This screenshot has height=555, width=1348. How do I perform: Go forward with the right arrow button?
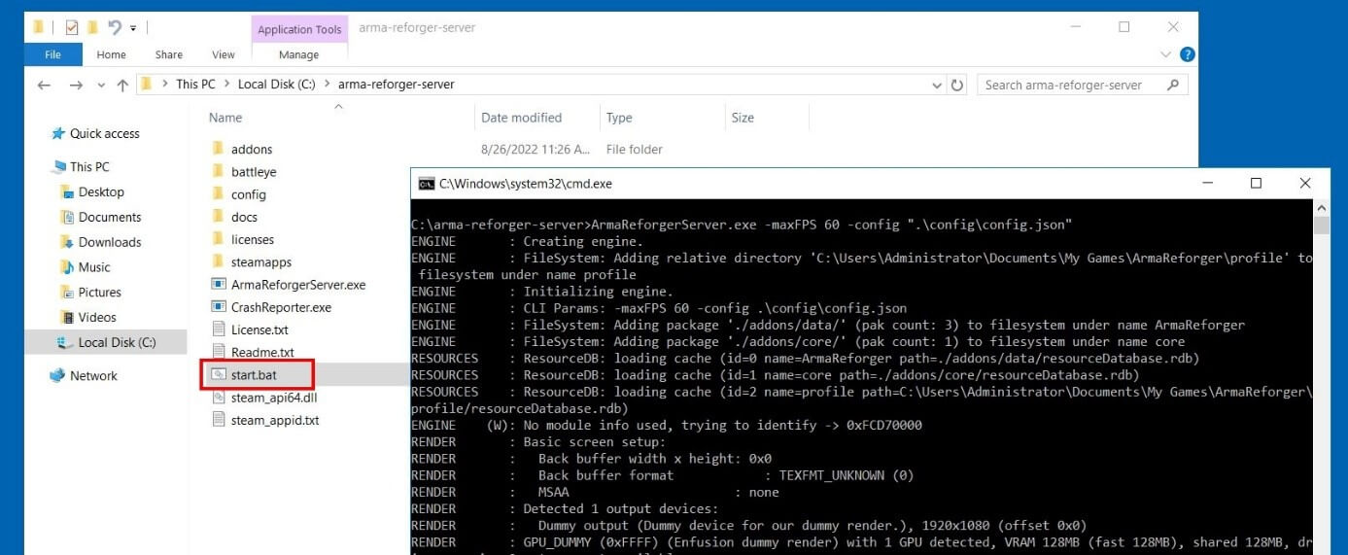[76, 86]
